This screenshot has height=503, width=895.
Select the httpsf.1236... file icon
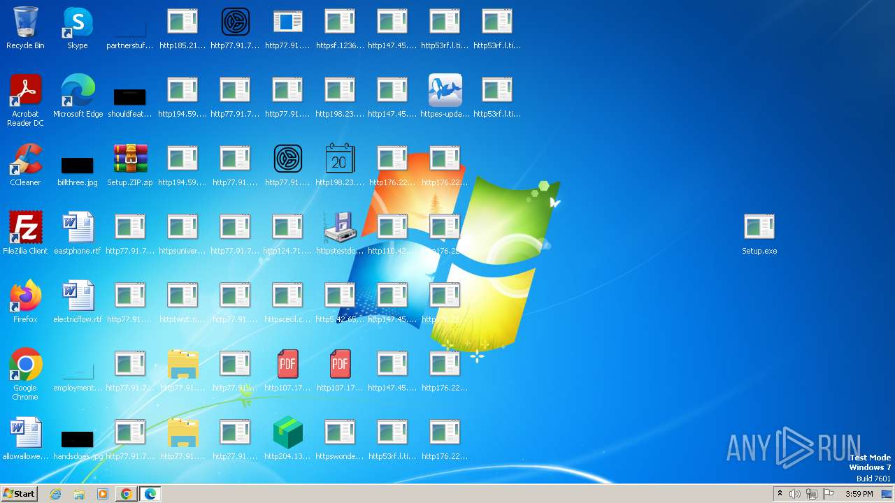coord(340,29)
